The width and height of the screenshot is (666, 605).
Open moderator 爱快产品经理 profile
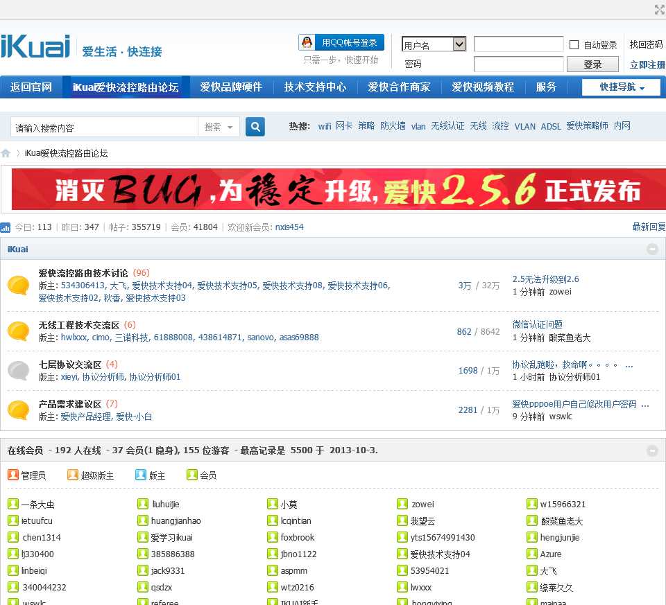(x=86, y=417)
